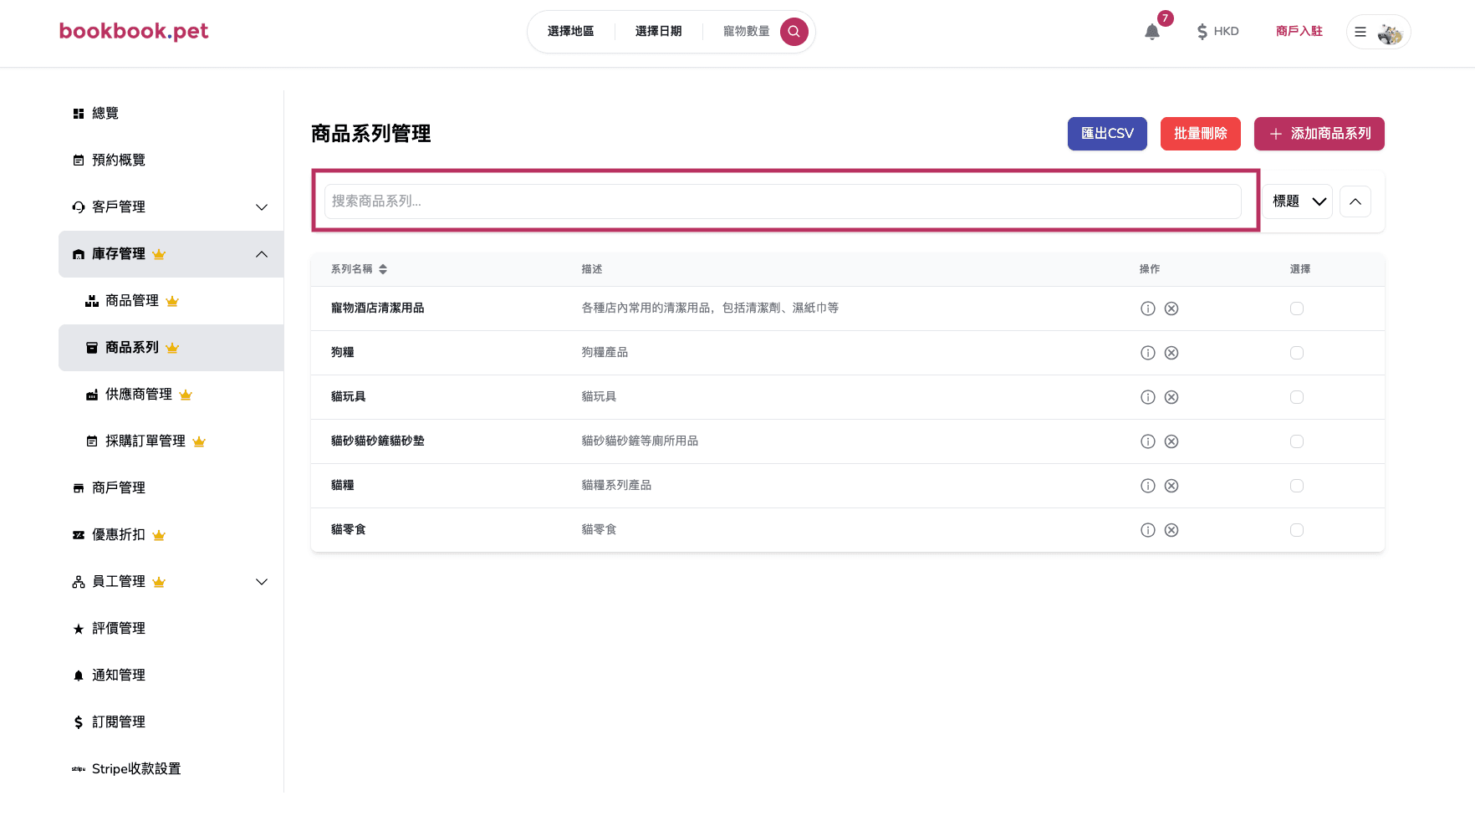The image size is (1475, 821).
Task: Open 預約概覽 in the sidebar
Action: click(x=171, y=161)
